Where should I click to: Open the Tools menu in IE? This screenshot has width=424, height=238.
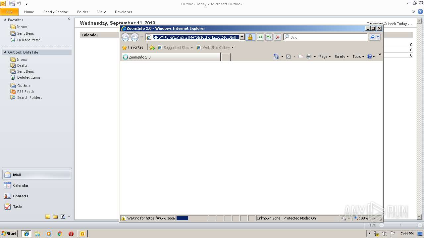pos(358,57)
